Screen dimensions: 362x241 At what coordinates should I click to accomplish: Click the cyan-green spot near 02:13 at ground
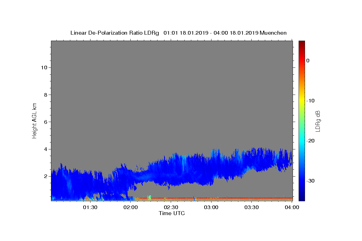149,197
